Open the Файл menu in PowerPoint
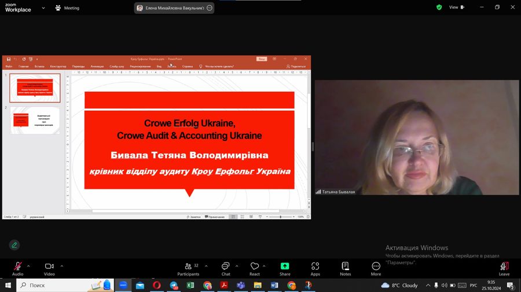Image resolution: width=521 pixels, height=292 pixels. coord(9,66)
